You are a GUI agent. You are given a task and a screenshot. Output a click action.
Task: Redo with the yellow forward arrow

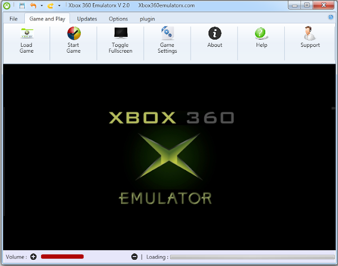(x=51, y=6)
